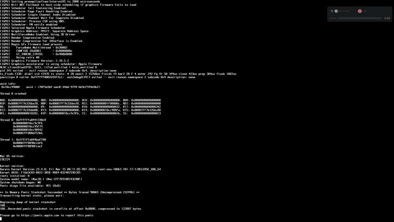Click the "Kernel version:" heading
The height and width of the screenshot is (222, 394).
click(x=12, y=166)
